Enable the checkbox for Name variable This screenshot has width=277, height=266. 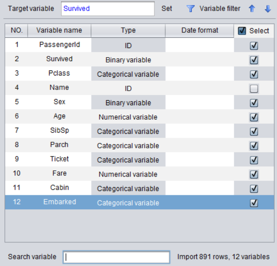(x=254, y=89)
